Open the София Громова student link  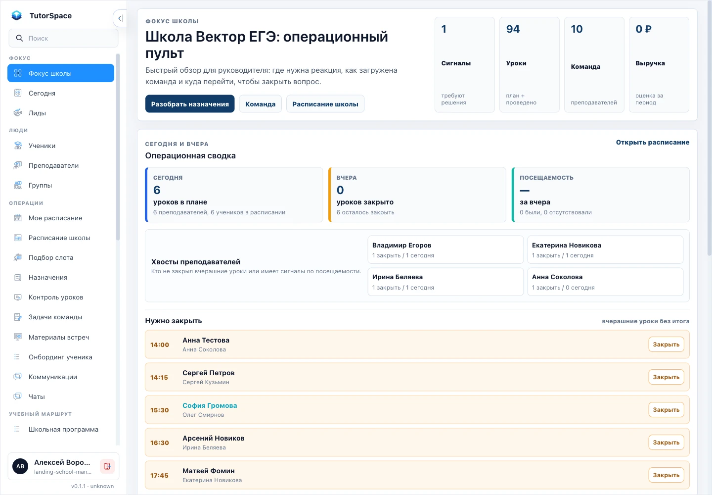pyautogui.click(x=210, y=405)
